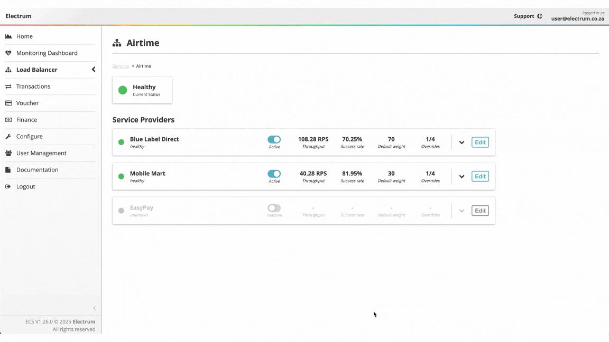Screen dimensions: 609x342
Task: Click the Home chart icon in sidebar
Action: [x=8, y=36]
